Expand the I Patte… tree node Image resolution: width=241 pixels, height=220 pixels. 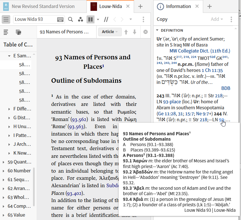coord(9,136)
